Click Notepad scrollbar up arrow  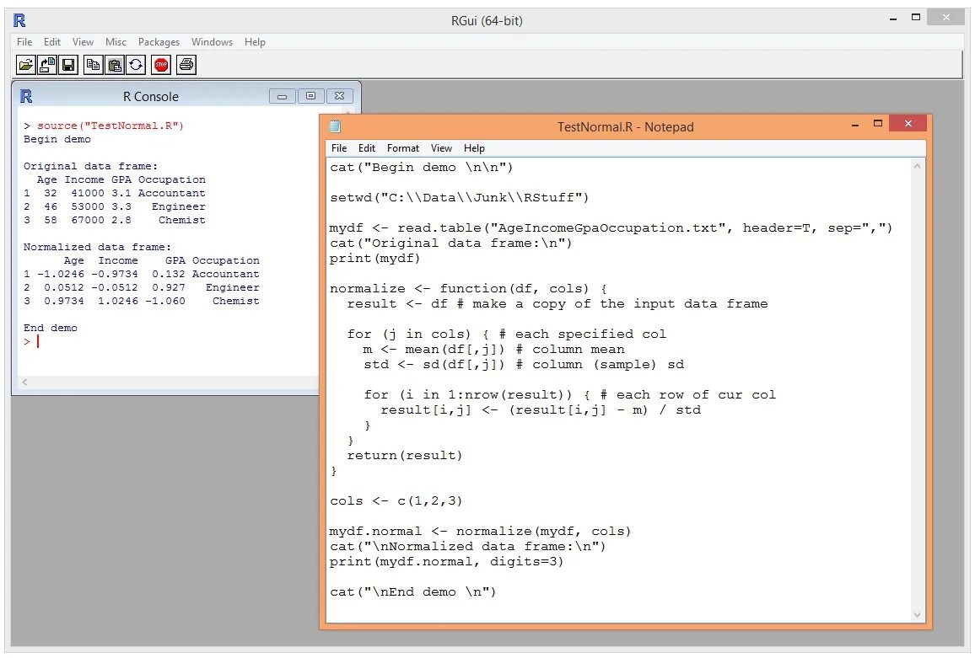pyautogui.click(x=917, y=167)
